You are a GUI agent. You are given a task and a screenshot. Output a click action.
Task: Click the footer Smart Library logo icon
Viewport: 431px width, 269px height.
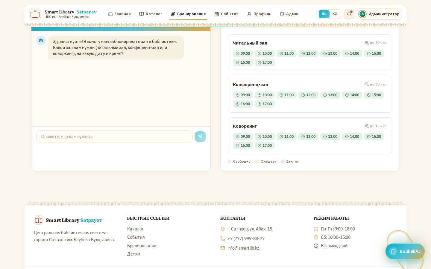pos(39,220)
